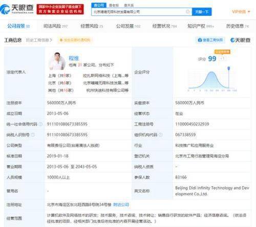The height and width of the screenshot is (227, 256).
Task: Open the VIP会员 dropdown menu
Action: [241, 12]
